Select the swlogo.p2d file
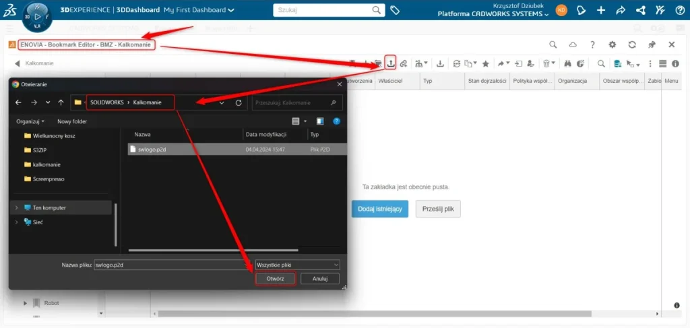The image size is (690, 328). [x=237, y=150]
